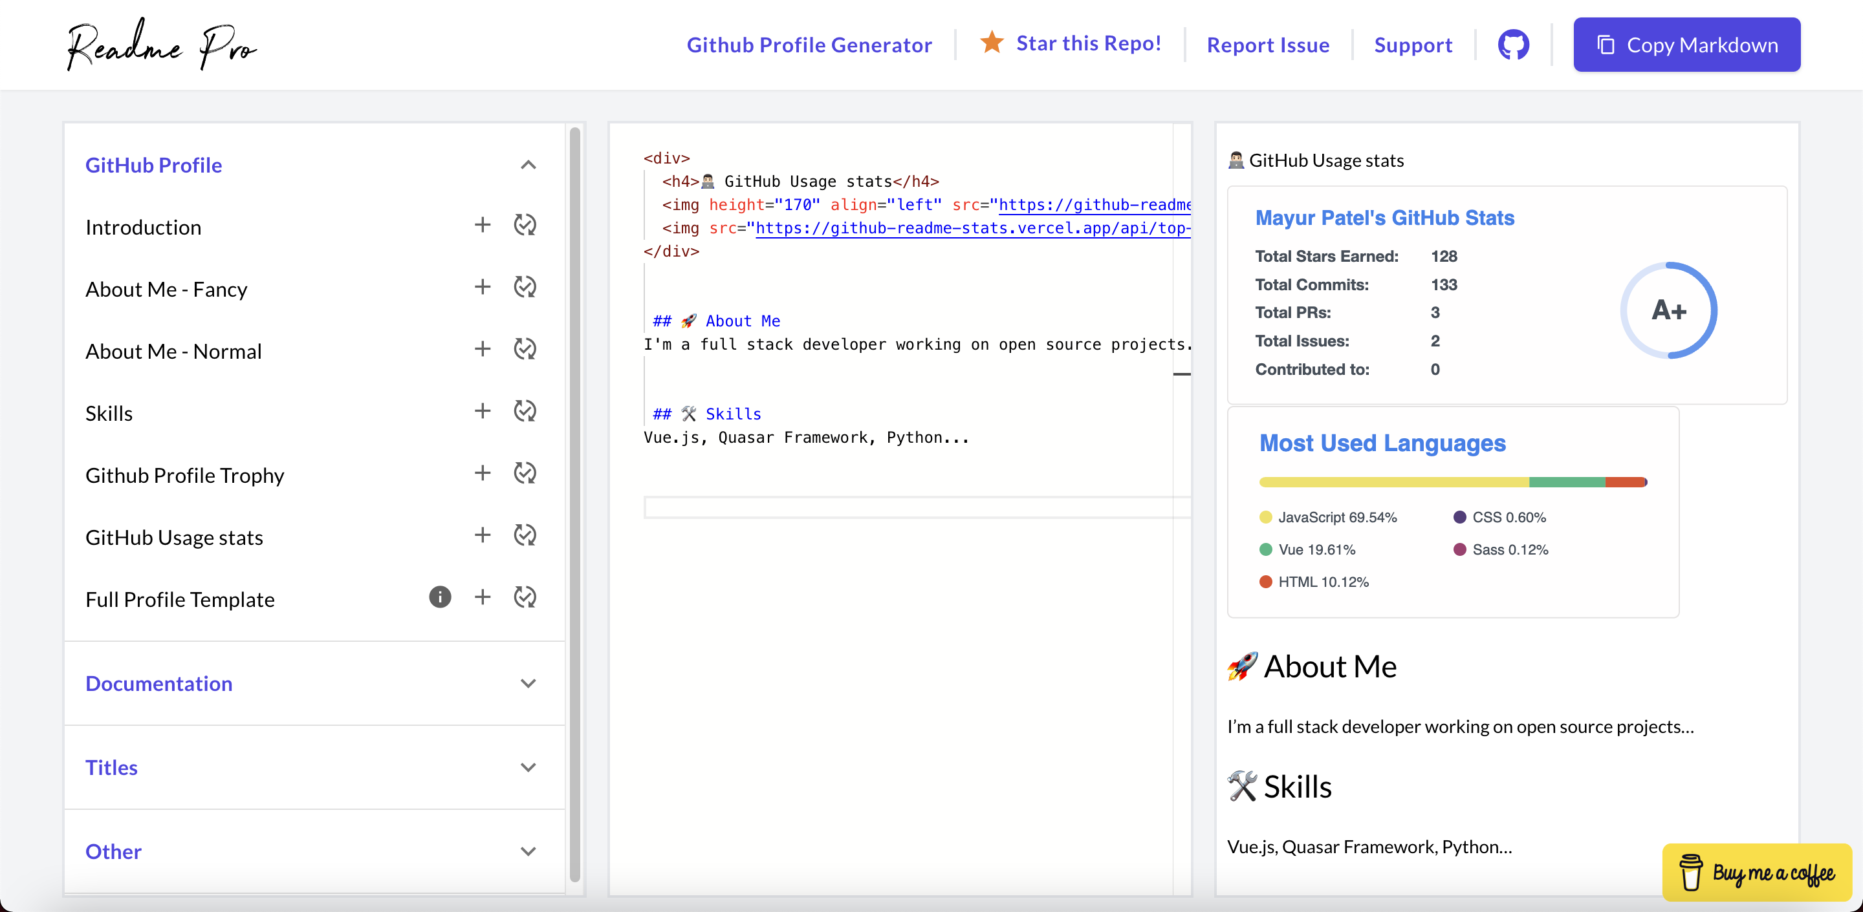
Task: Click plus icon next to GitHub Usage stats
Action: [x=483, y=535]
